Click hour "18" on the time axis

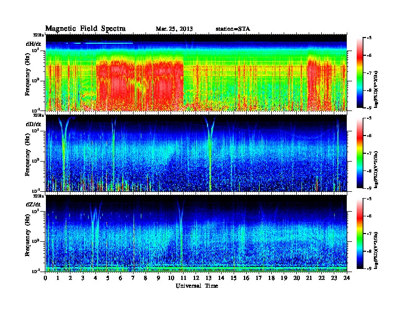(271, 278)
